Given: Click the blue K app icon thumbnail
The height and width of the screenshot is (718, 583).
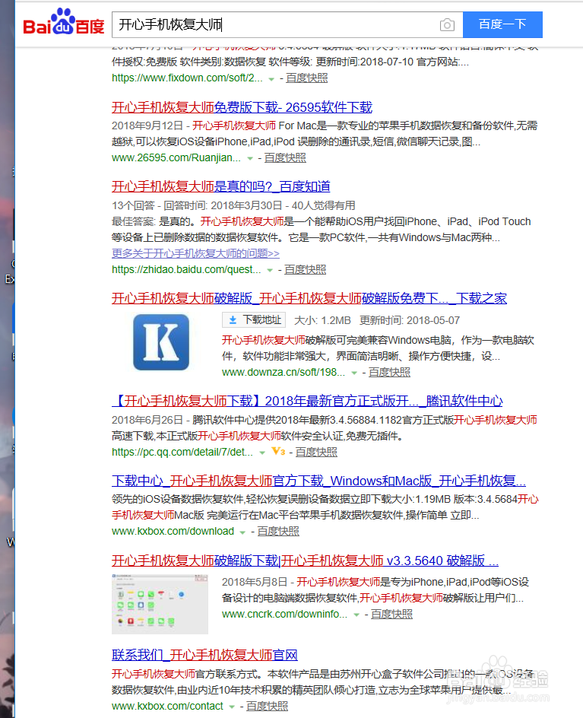Looking at the screenshot, I should [161, 342].
